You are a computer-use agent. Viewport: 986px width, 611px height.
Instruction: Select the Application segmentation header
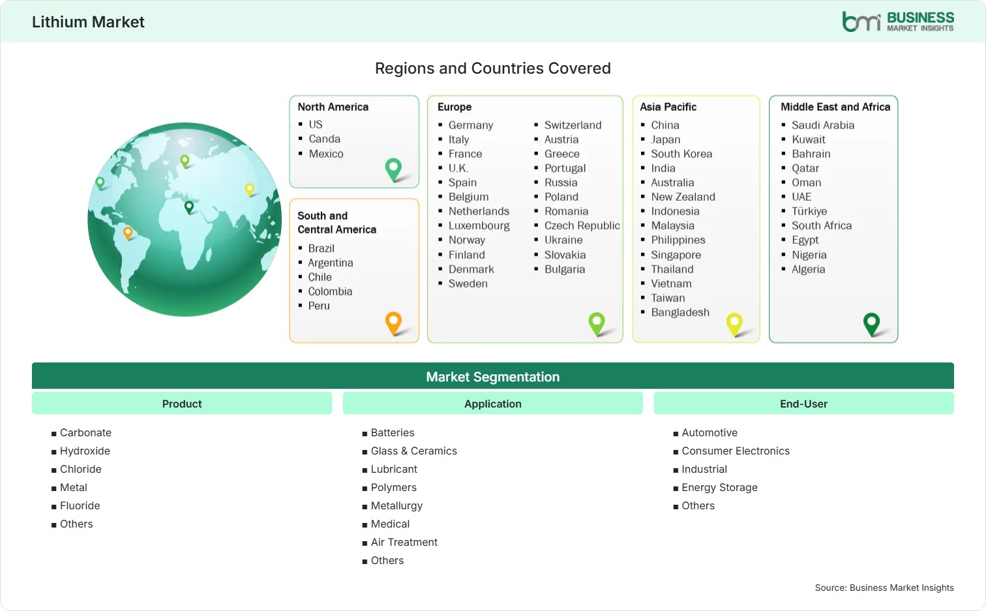click(493, 404)
